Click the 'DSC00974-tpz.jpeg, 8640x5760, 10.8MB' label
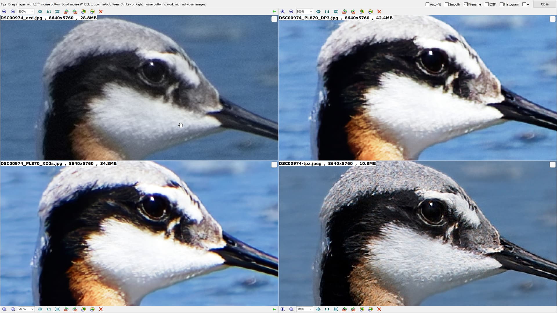This screenshot has height=313, width=557. 327,163
